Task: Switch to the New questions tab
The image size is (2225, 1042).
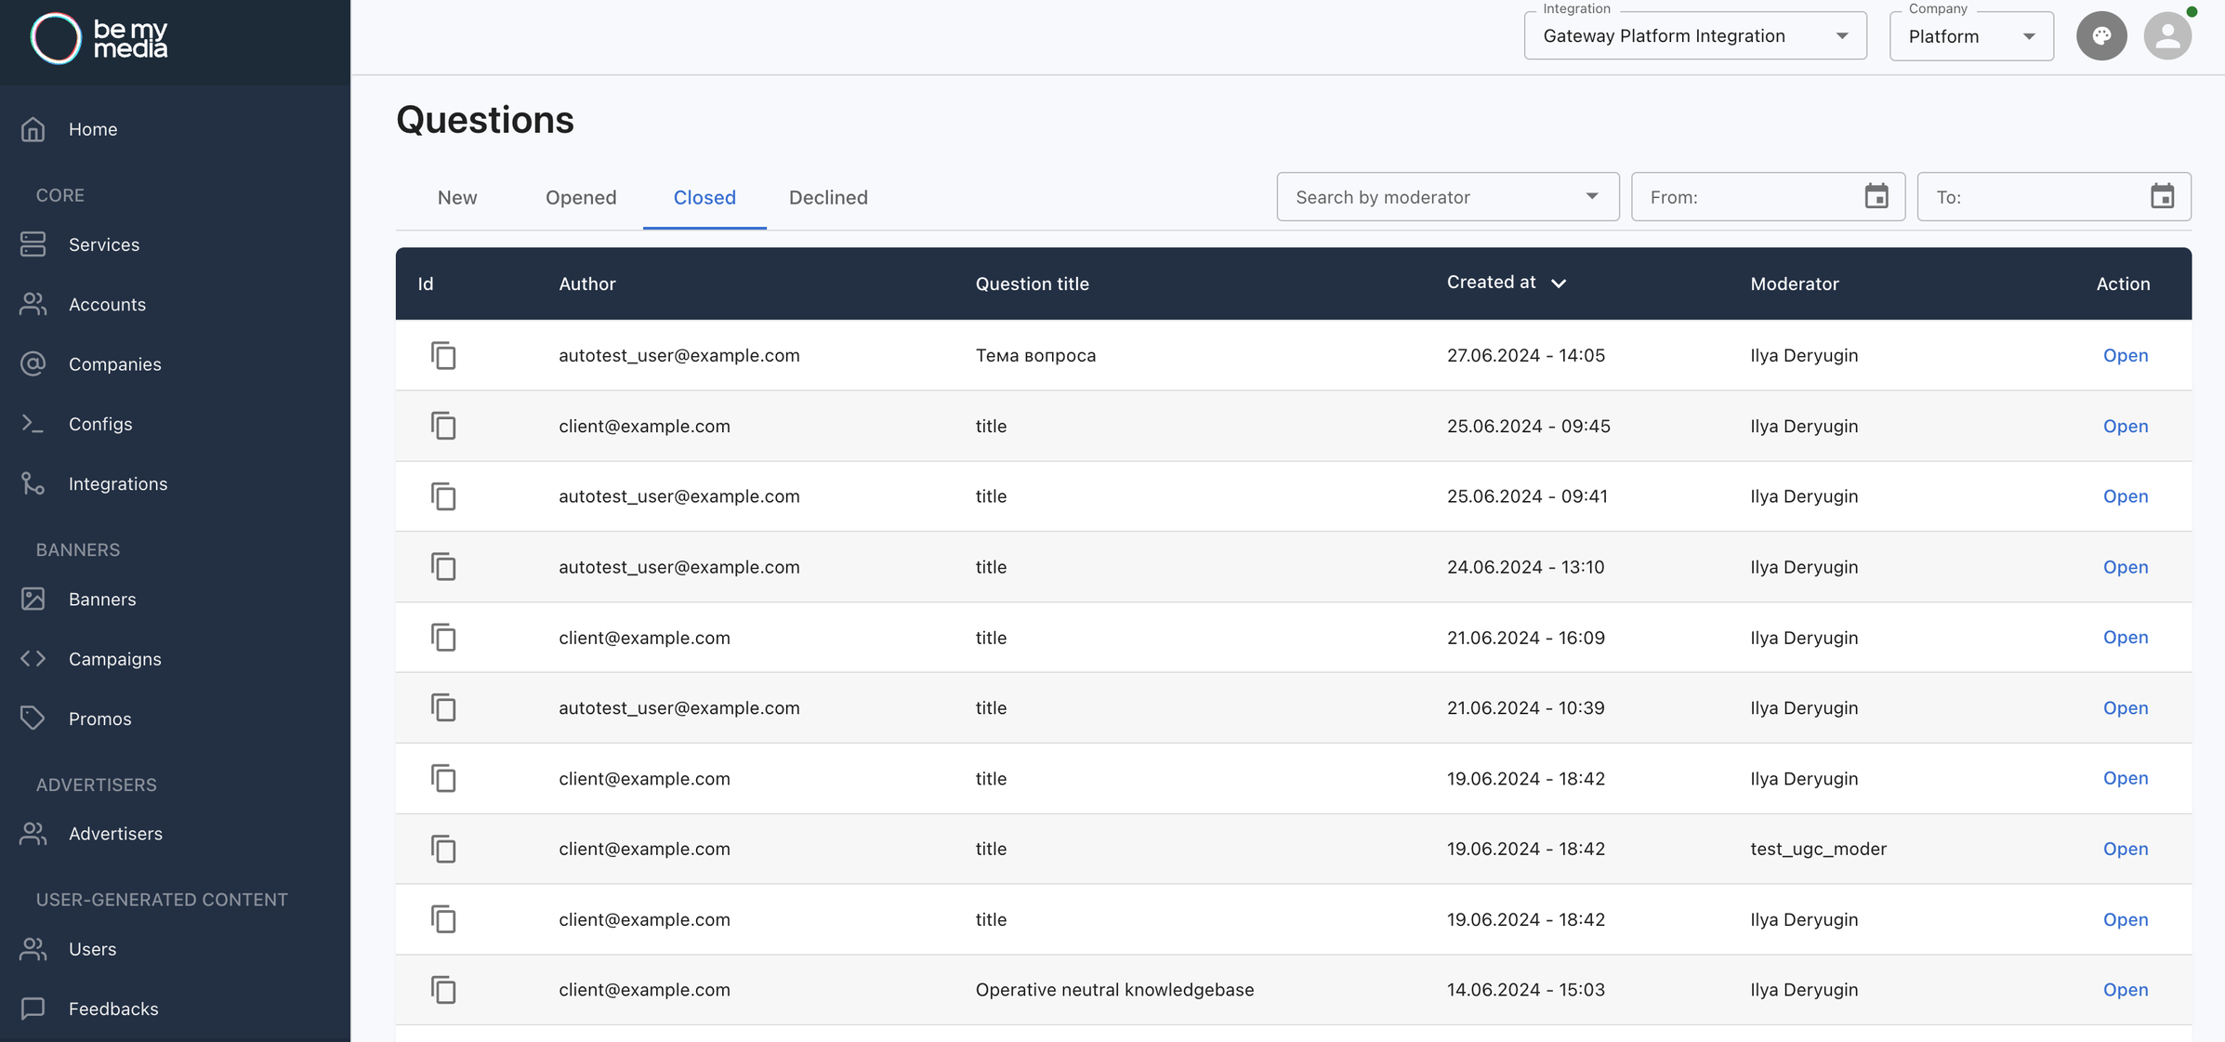Action: (x=456, y=197)
